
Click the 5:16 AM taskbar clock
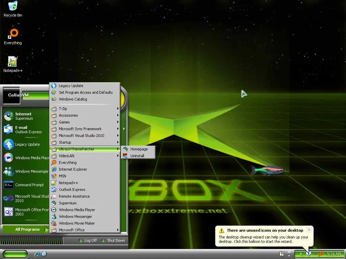[x=333, y=254]
